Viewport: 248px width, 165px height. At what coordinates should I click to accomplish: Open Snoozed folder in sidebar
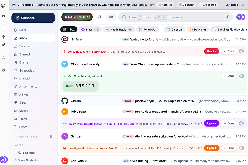click(x=33, y=46)
